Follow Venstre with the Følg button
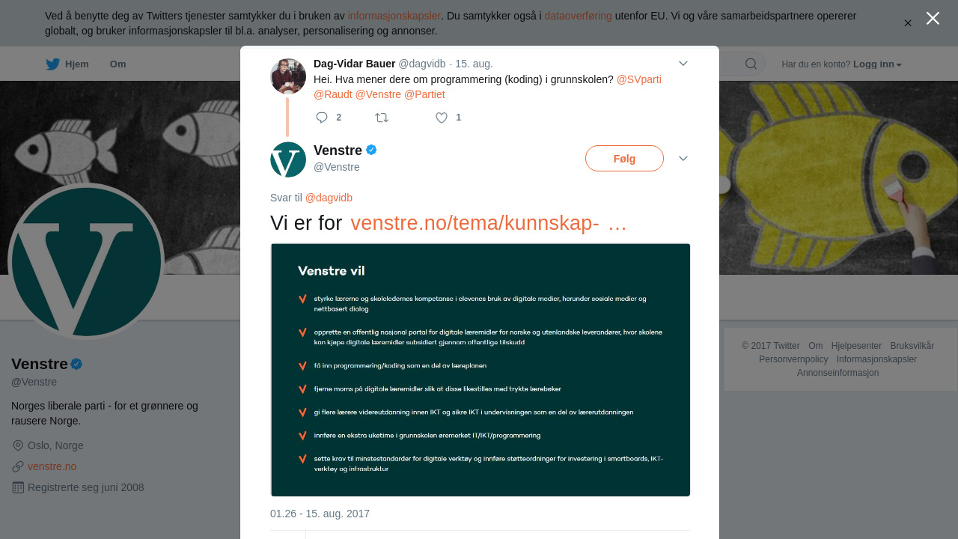Viewport: 958px width, 539px height. pos(624,159)
